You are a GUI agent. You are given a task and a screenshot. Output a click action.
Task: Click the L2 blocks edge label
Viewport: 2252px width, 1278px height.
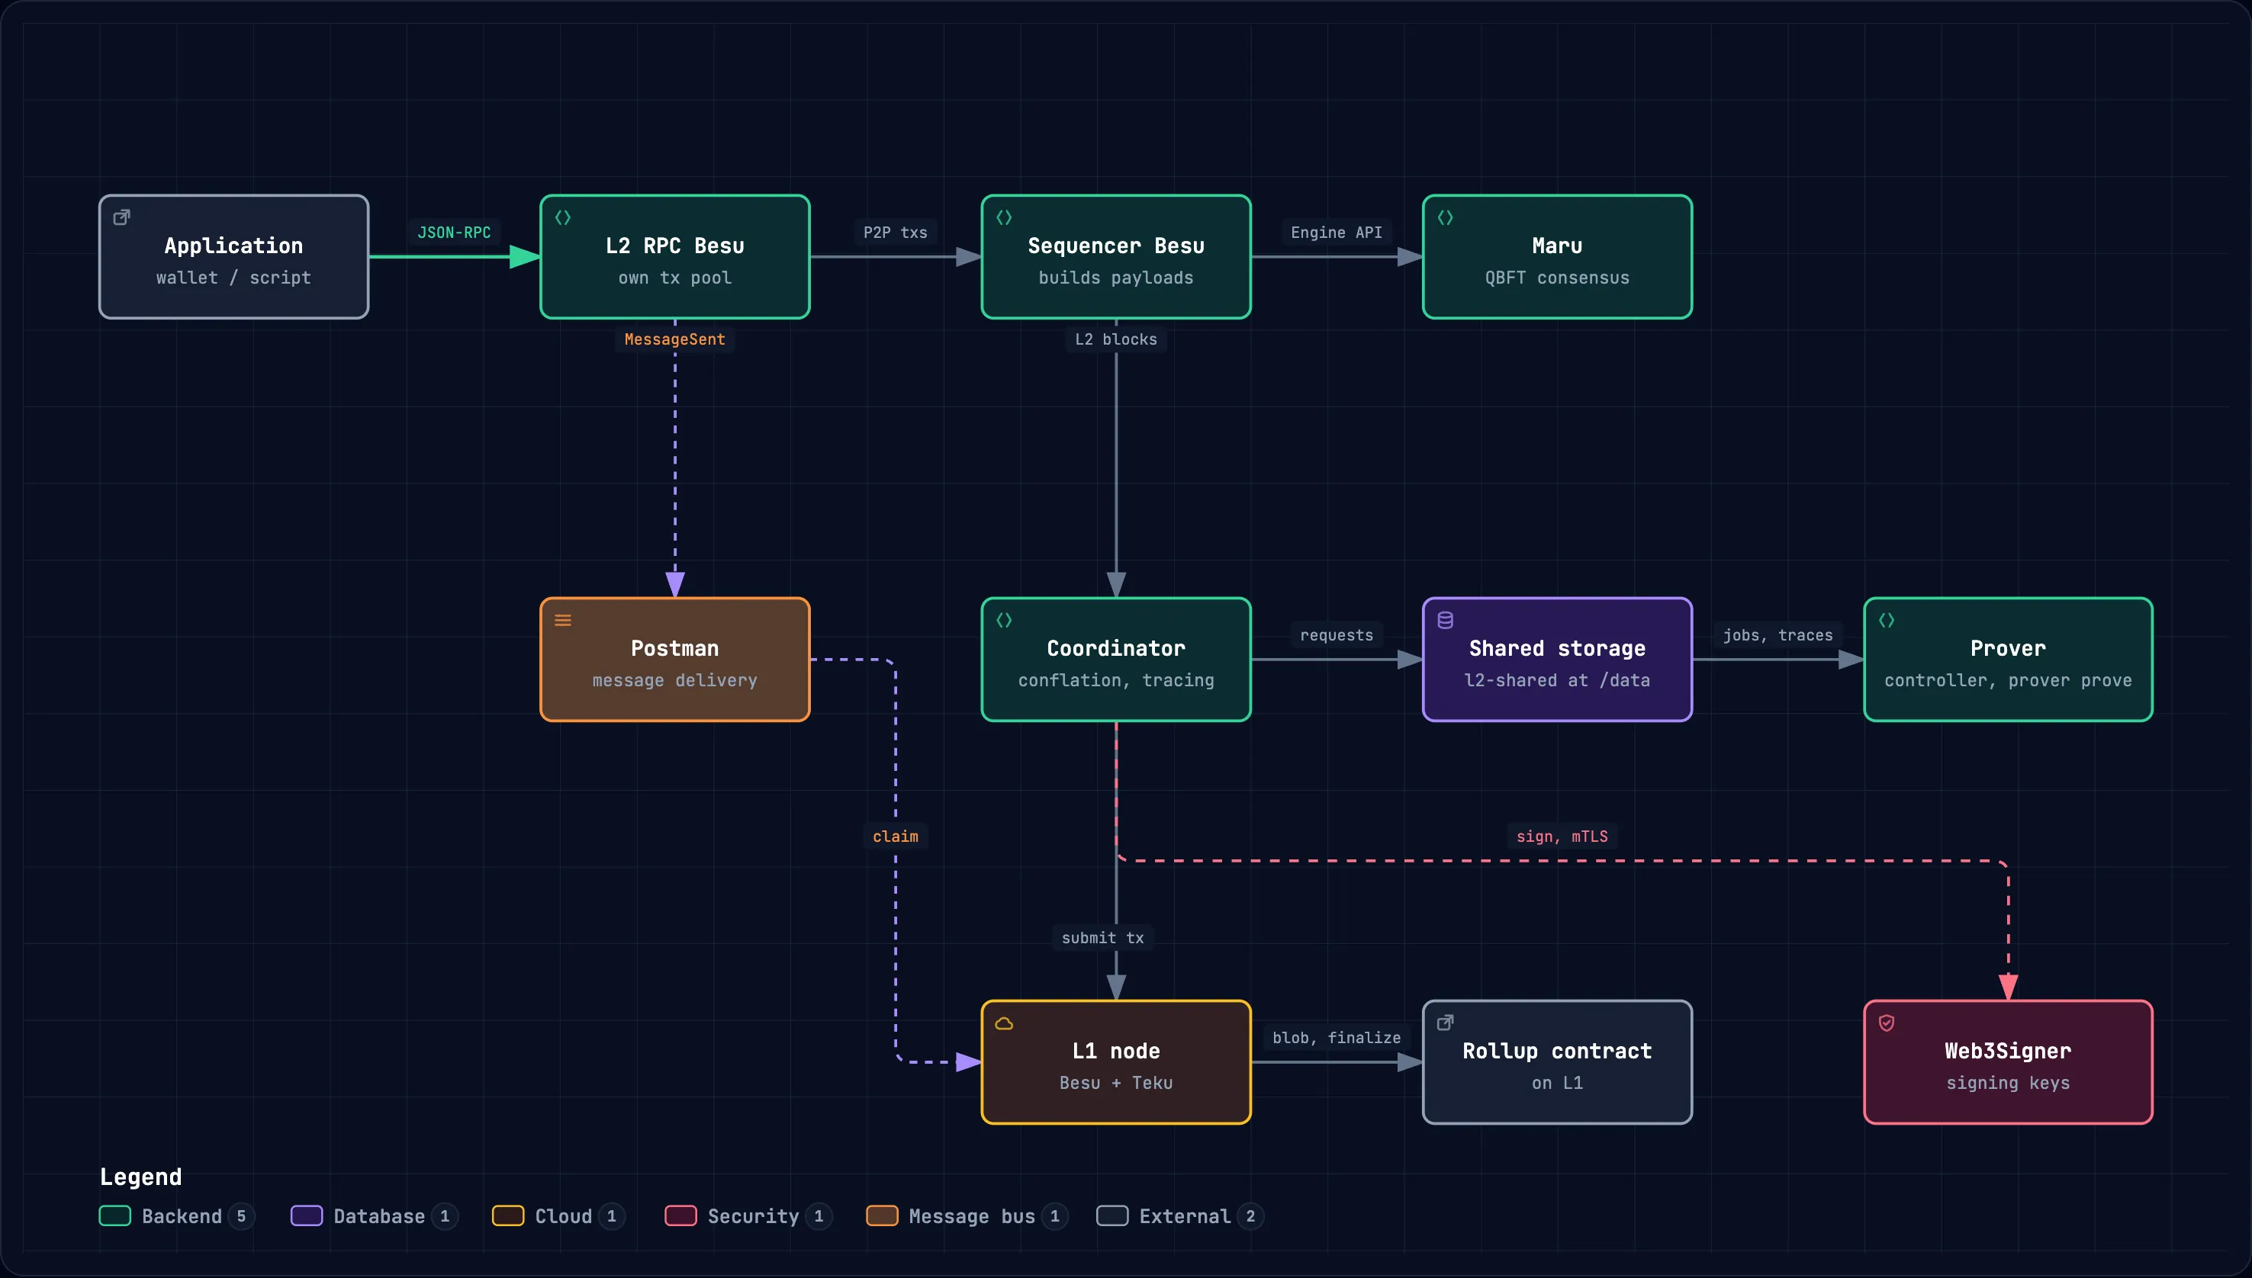(x=1116, y=339)
